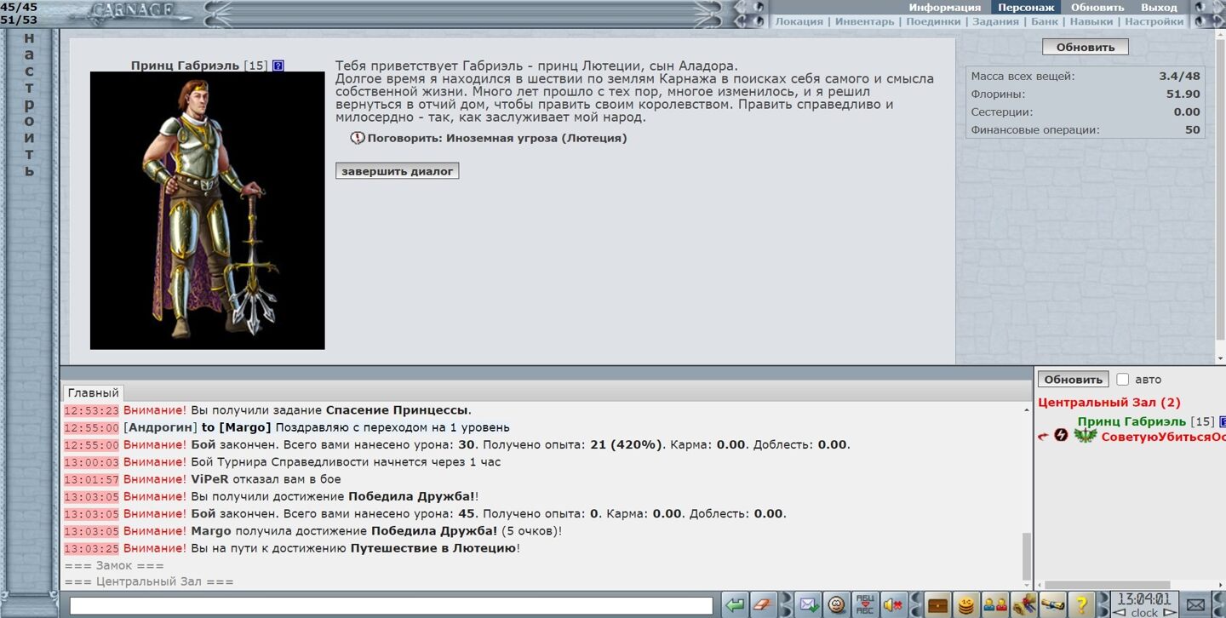1226x618 pixels.
Task: Open the Настройки submenu link
Action: [x=1154, y=21]
